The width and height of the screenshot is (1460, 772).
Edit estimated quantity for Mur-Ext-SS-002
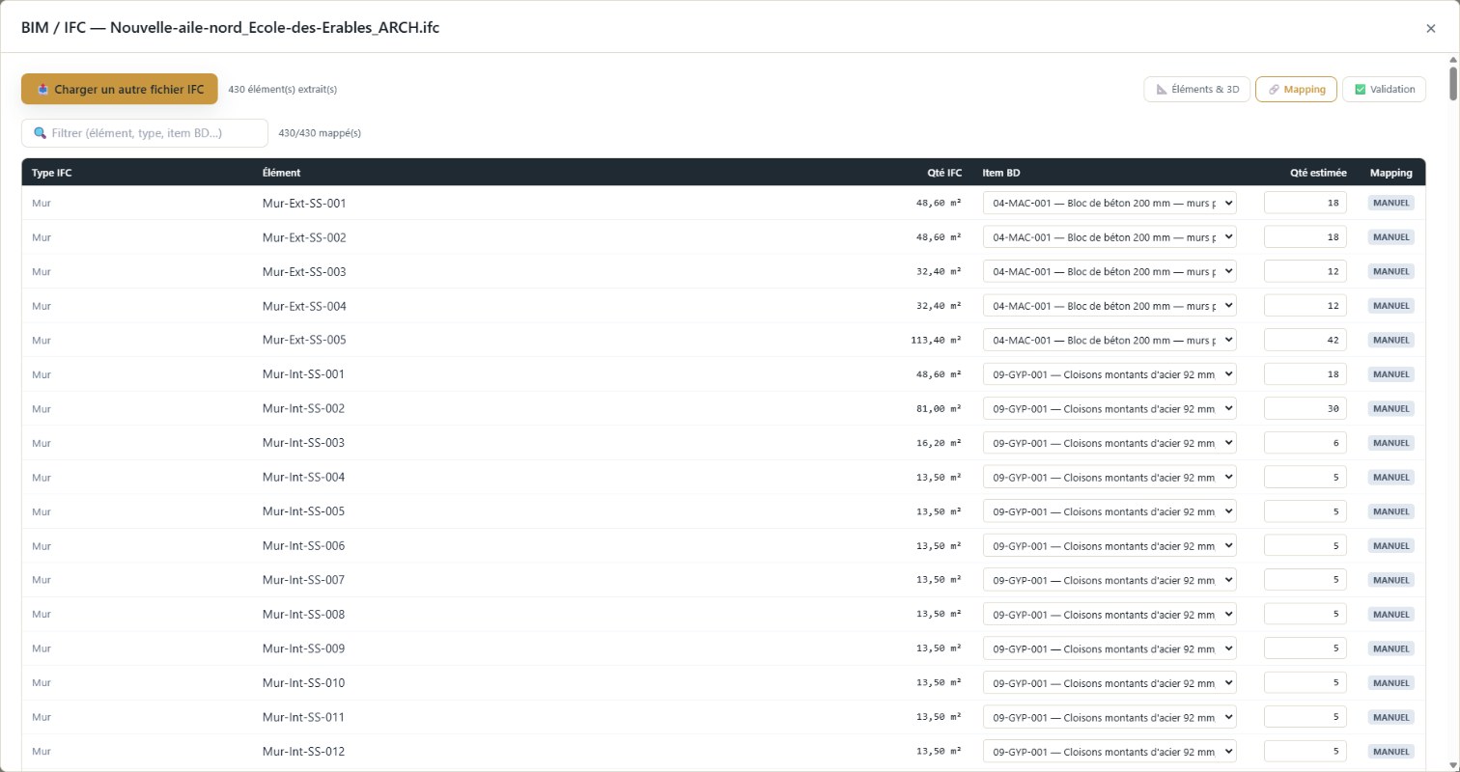1306,237
